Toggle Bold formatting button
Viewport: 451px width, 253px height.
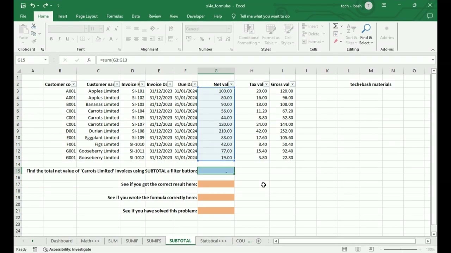coord(51,39)
